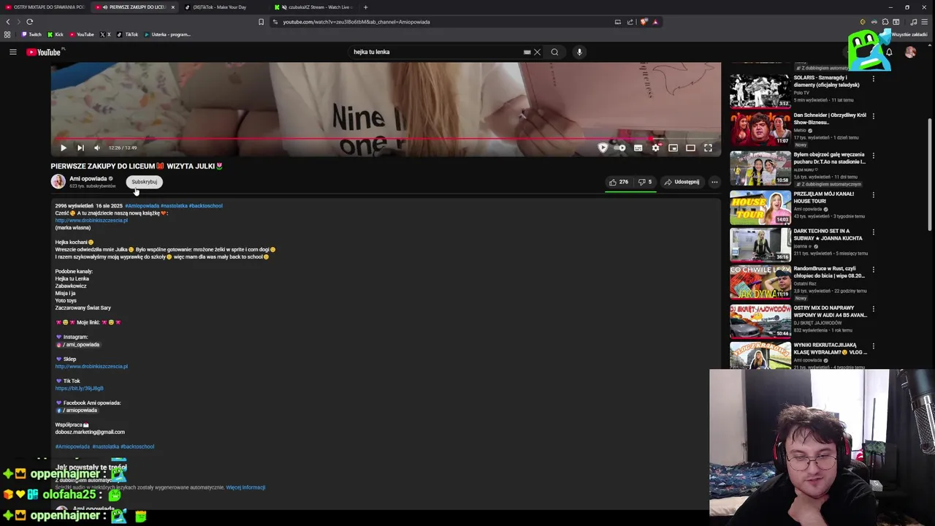Toggle theater mode in the player
Image resolution: width=935 pixels, height=526 pixels.
(690, 148)
